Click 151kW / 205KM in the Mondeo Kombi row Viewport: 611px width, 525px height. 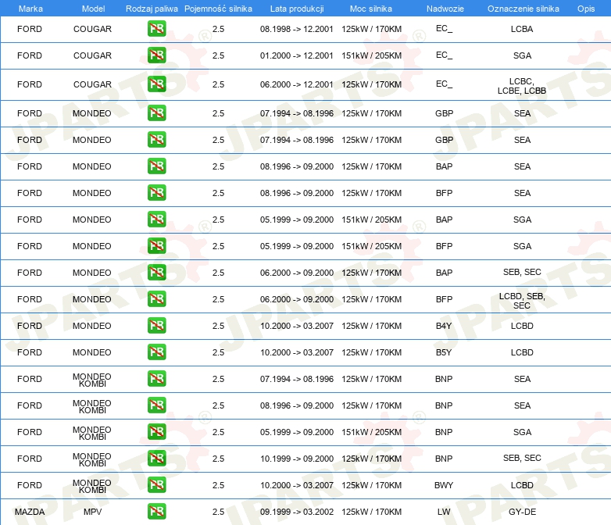click(x=371, y=432)
